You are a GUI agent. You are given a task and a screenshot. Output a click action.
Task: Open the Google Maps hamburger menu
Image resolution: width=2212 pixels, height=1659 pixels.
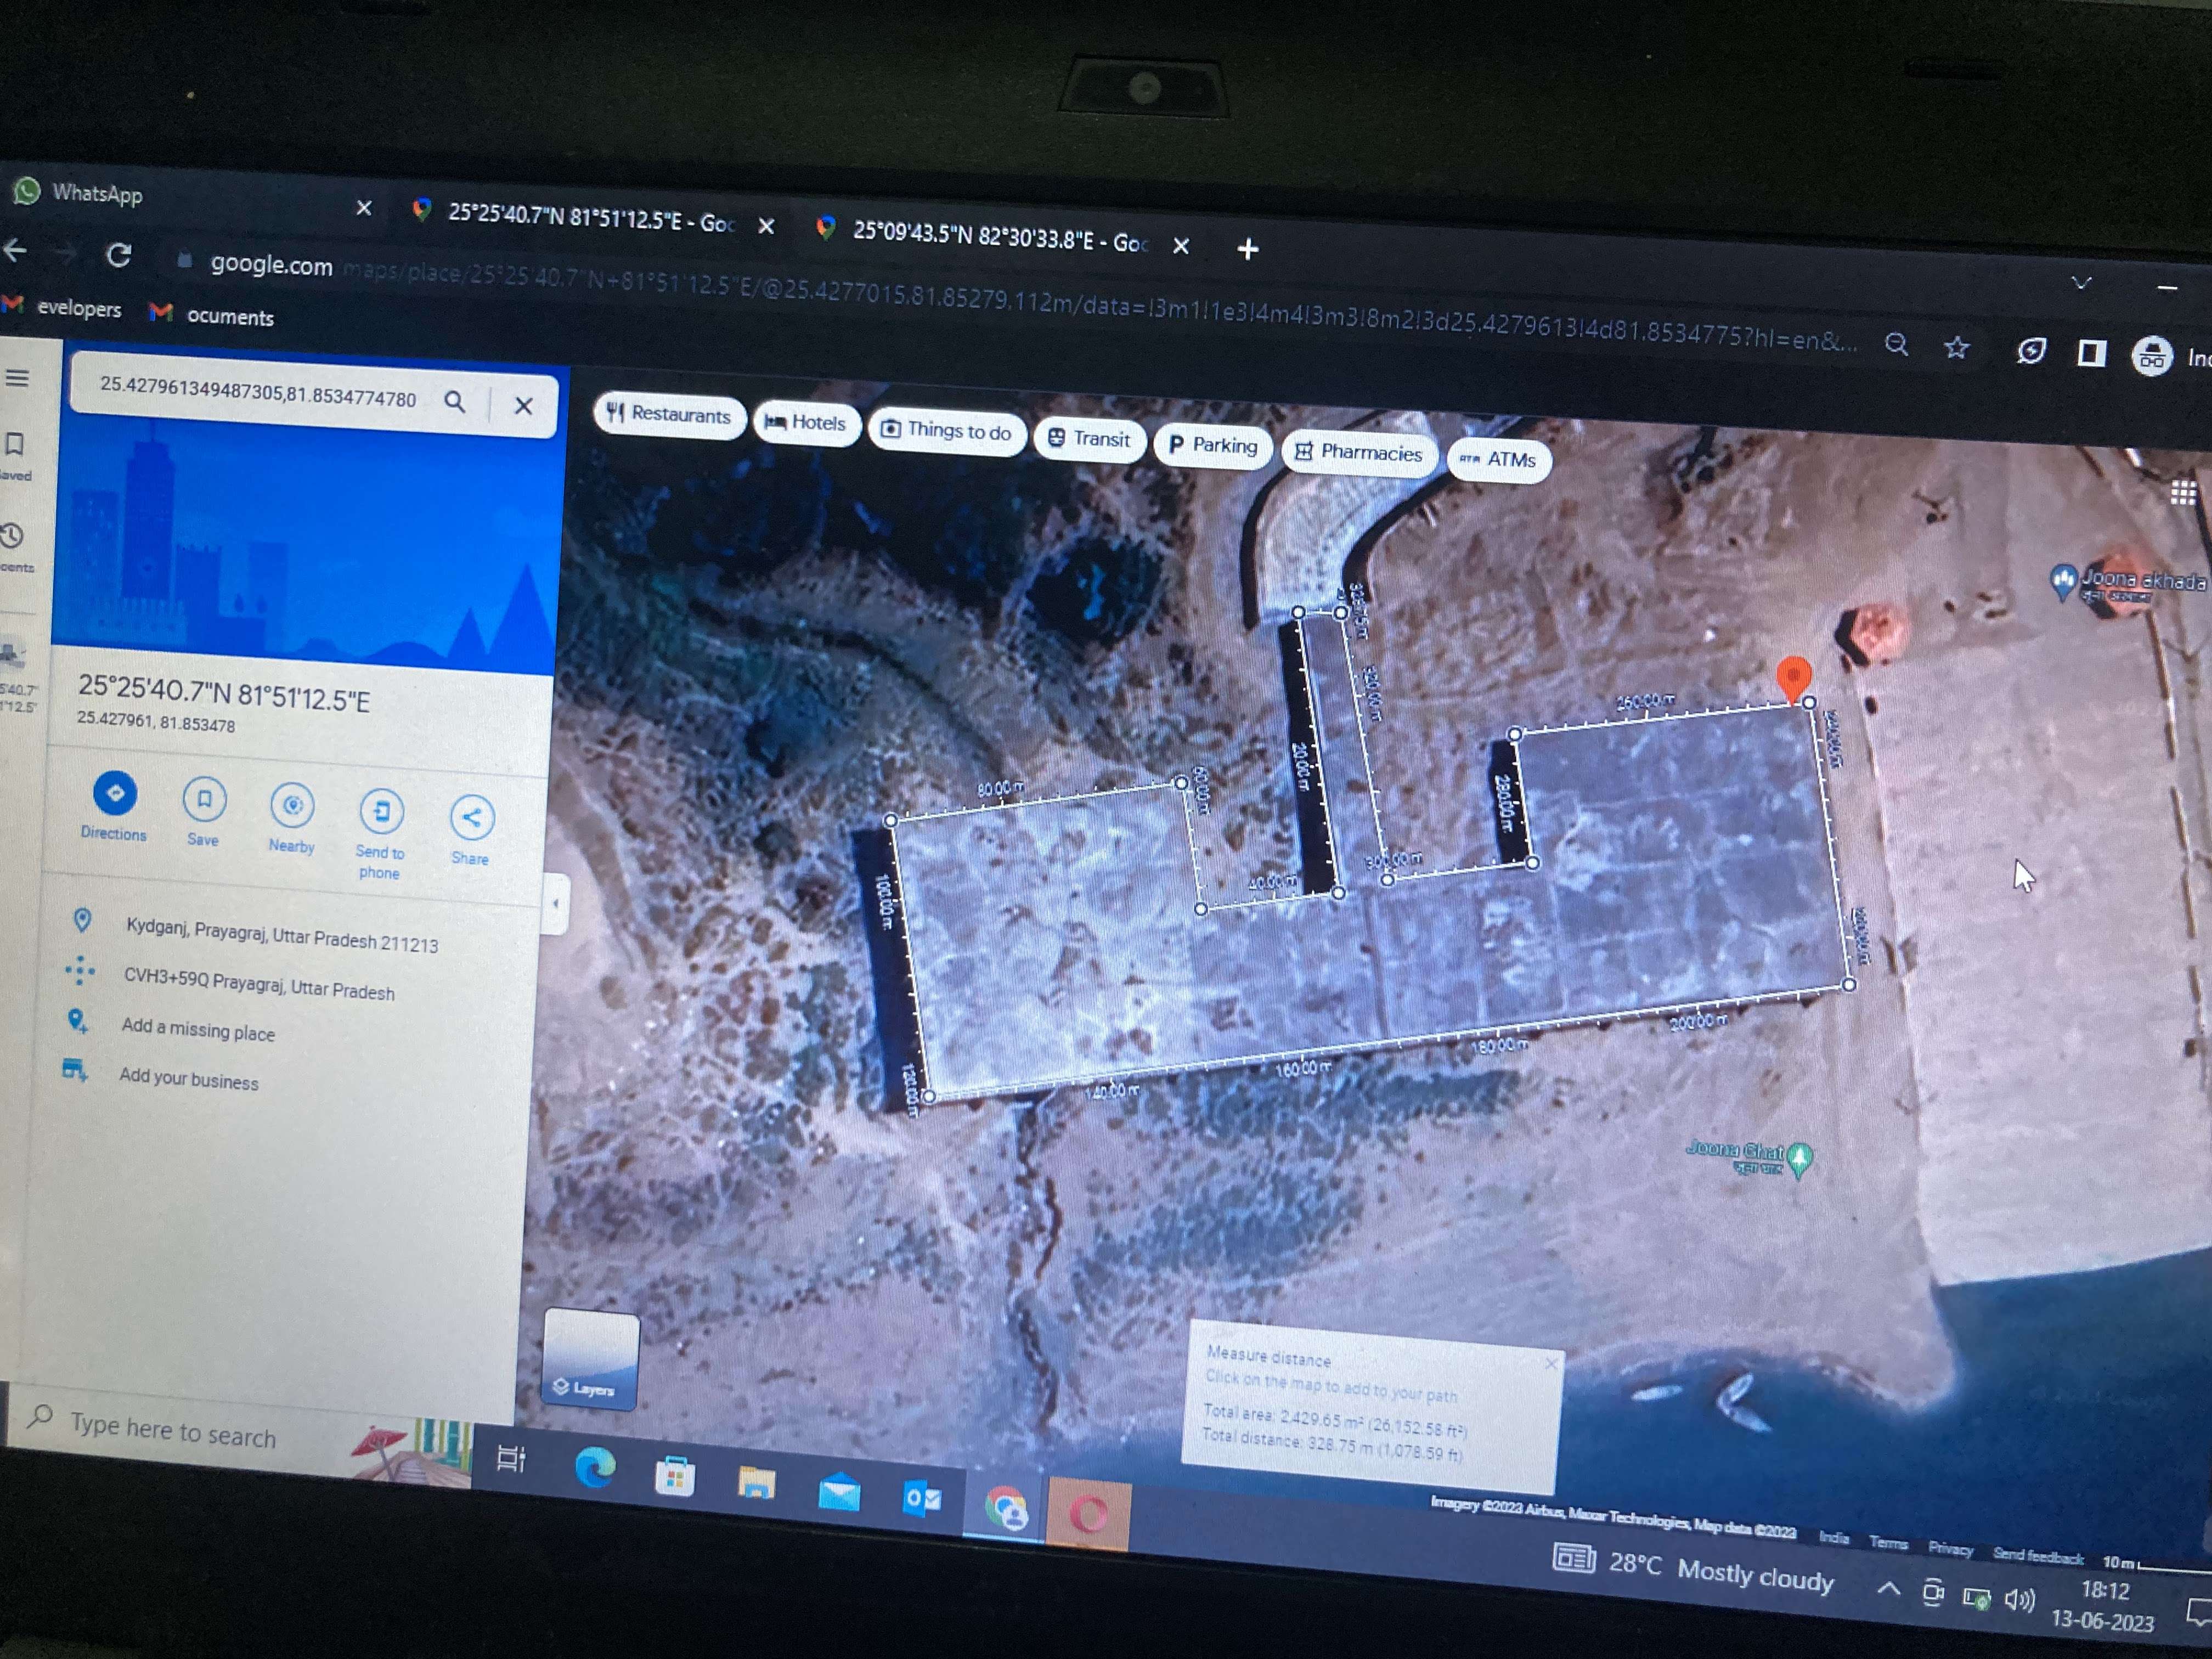tap(17, 378)
